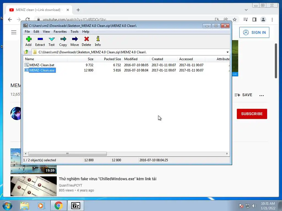Image resolution: width=282 pixels, height=211 pixels.
Task: Open the 19:59 duration video thumbnail
Action: point(33,169)
